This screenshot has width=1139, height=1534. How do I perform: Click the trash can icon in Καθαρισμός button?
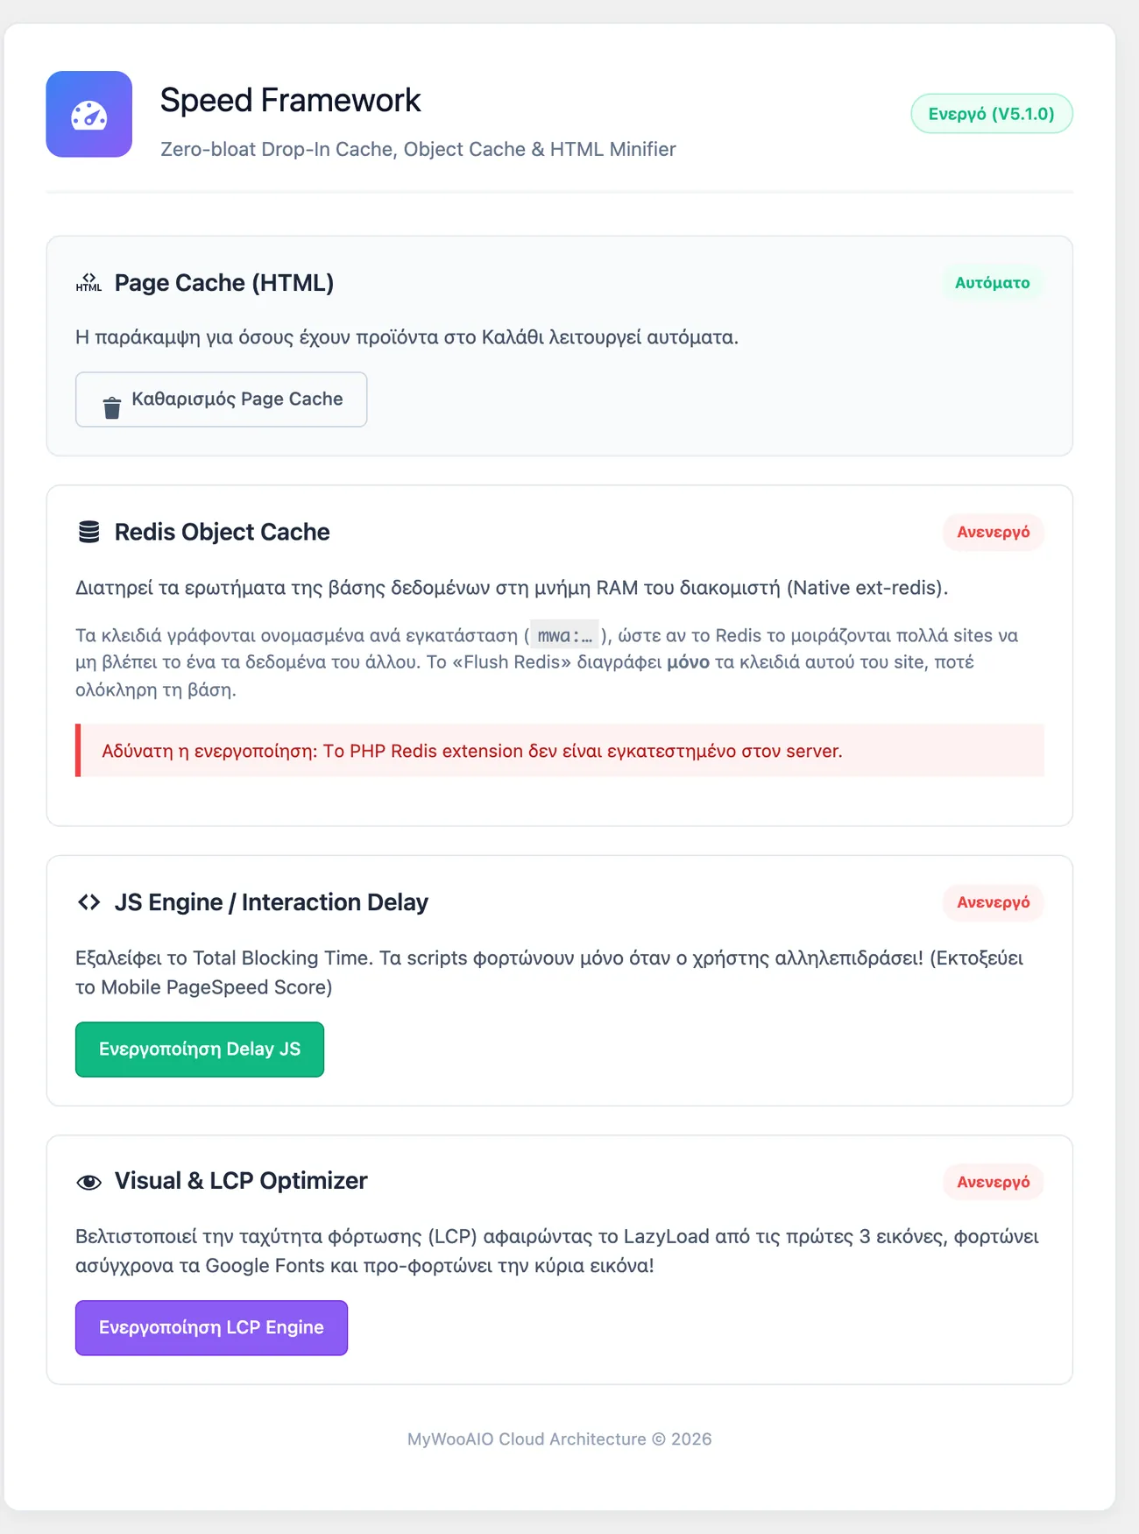(x=112, y=408)
